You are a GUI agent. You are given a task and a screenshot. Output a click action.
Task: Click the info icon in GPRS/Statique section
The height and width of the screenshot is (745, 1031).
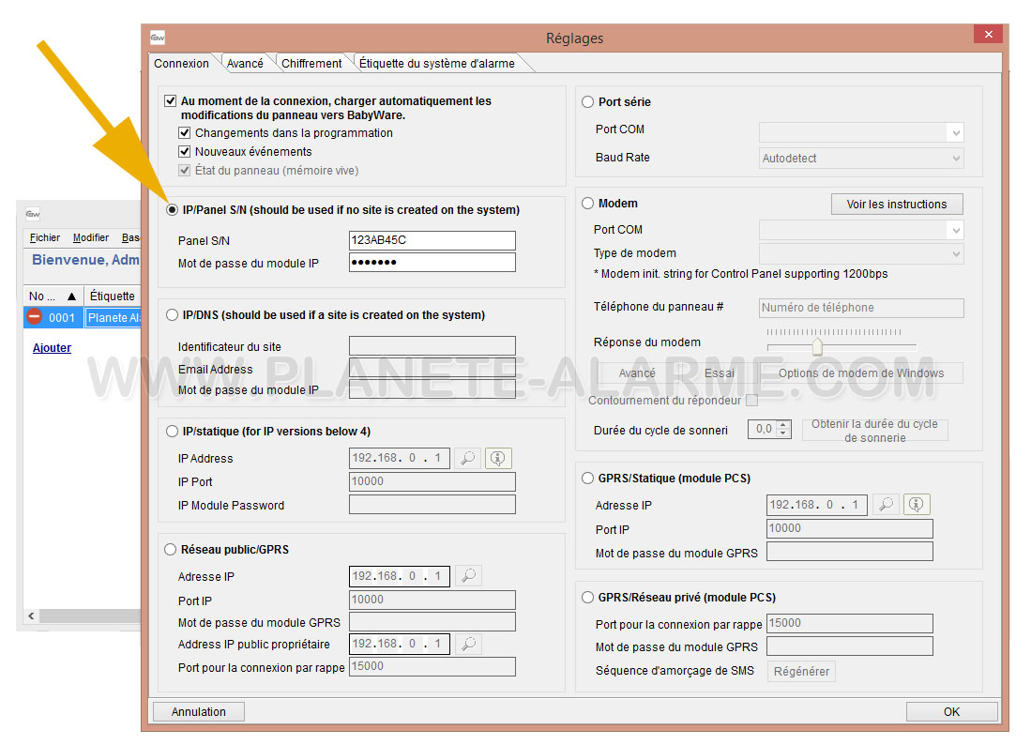tap(916, 505)
